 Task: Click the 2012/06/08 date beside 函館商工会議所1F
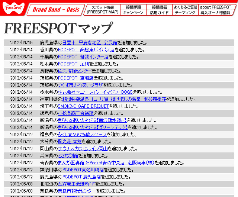point(22,184)
